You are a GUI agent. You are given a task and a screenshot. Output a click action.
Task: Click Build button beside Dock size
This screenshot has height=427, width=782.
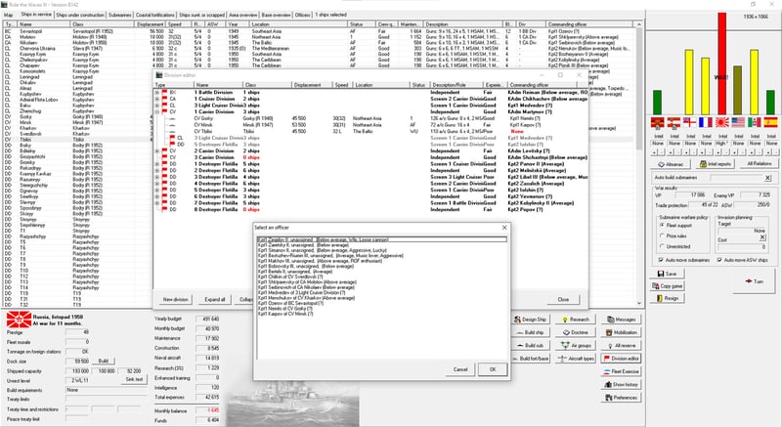tap(104, 361)
